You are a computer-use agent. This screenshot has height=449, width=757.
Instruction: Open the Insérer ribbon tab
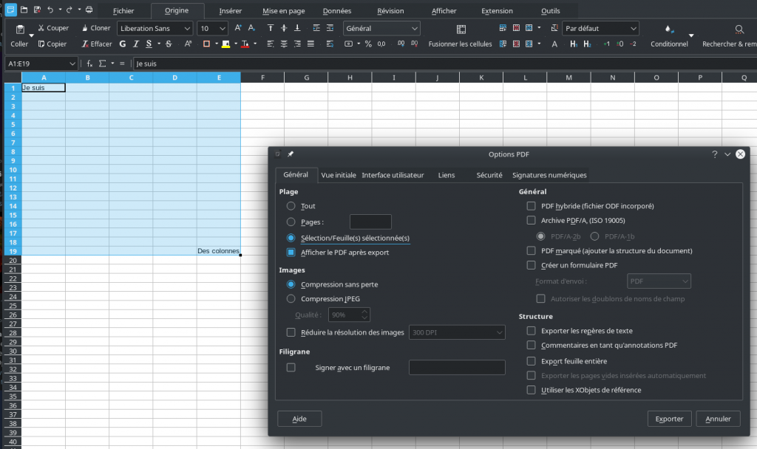[x=231, y=11]
